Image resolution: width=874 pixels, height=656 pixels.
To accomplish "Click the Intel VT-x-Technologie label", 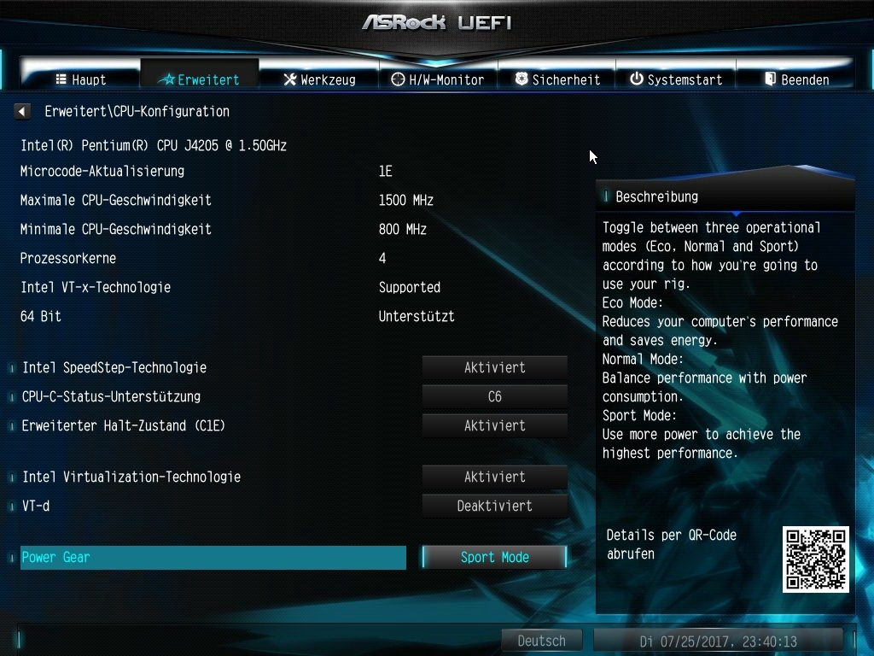I will point(96,287).
